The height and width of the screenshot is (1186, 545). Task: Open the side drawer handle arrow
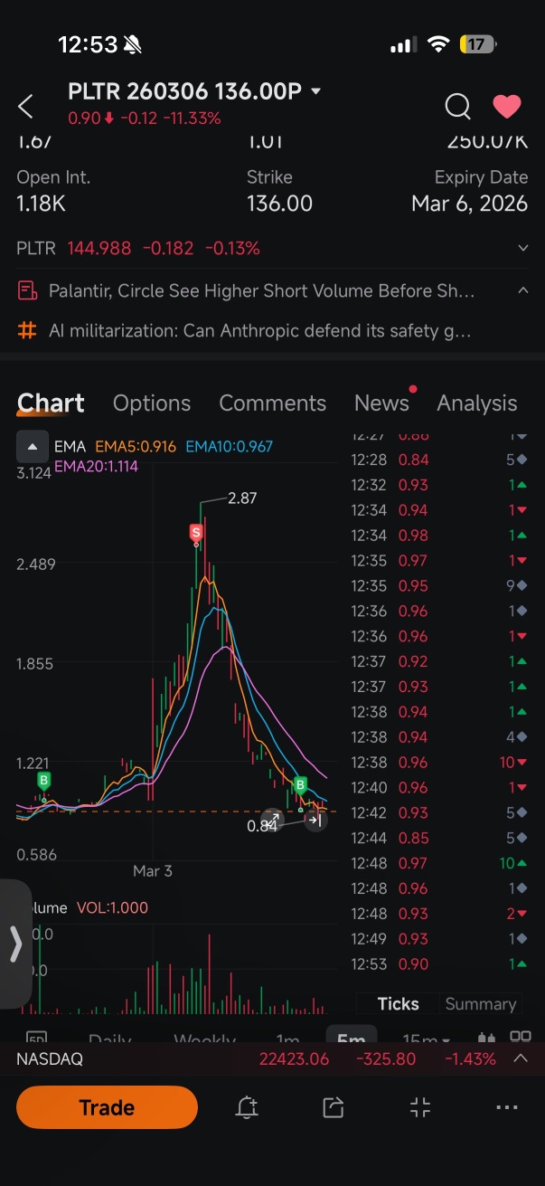(x=15, y=944)
